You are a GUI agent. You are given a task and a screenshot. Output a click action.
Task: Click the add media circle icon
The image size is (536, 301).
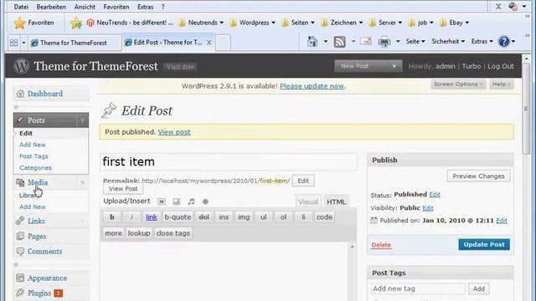(205, 202)
